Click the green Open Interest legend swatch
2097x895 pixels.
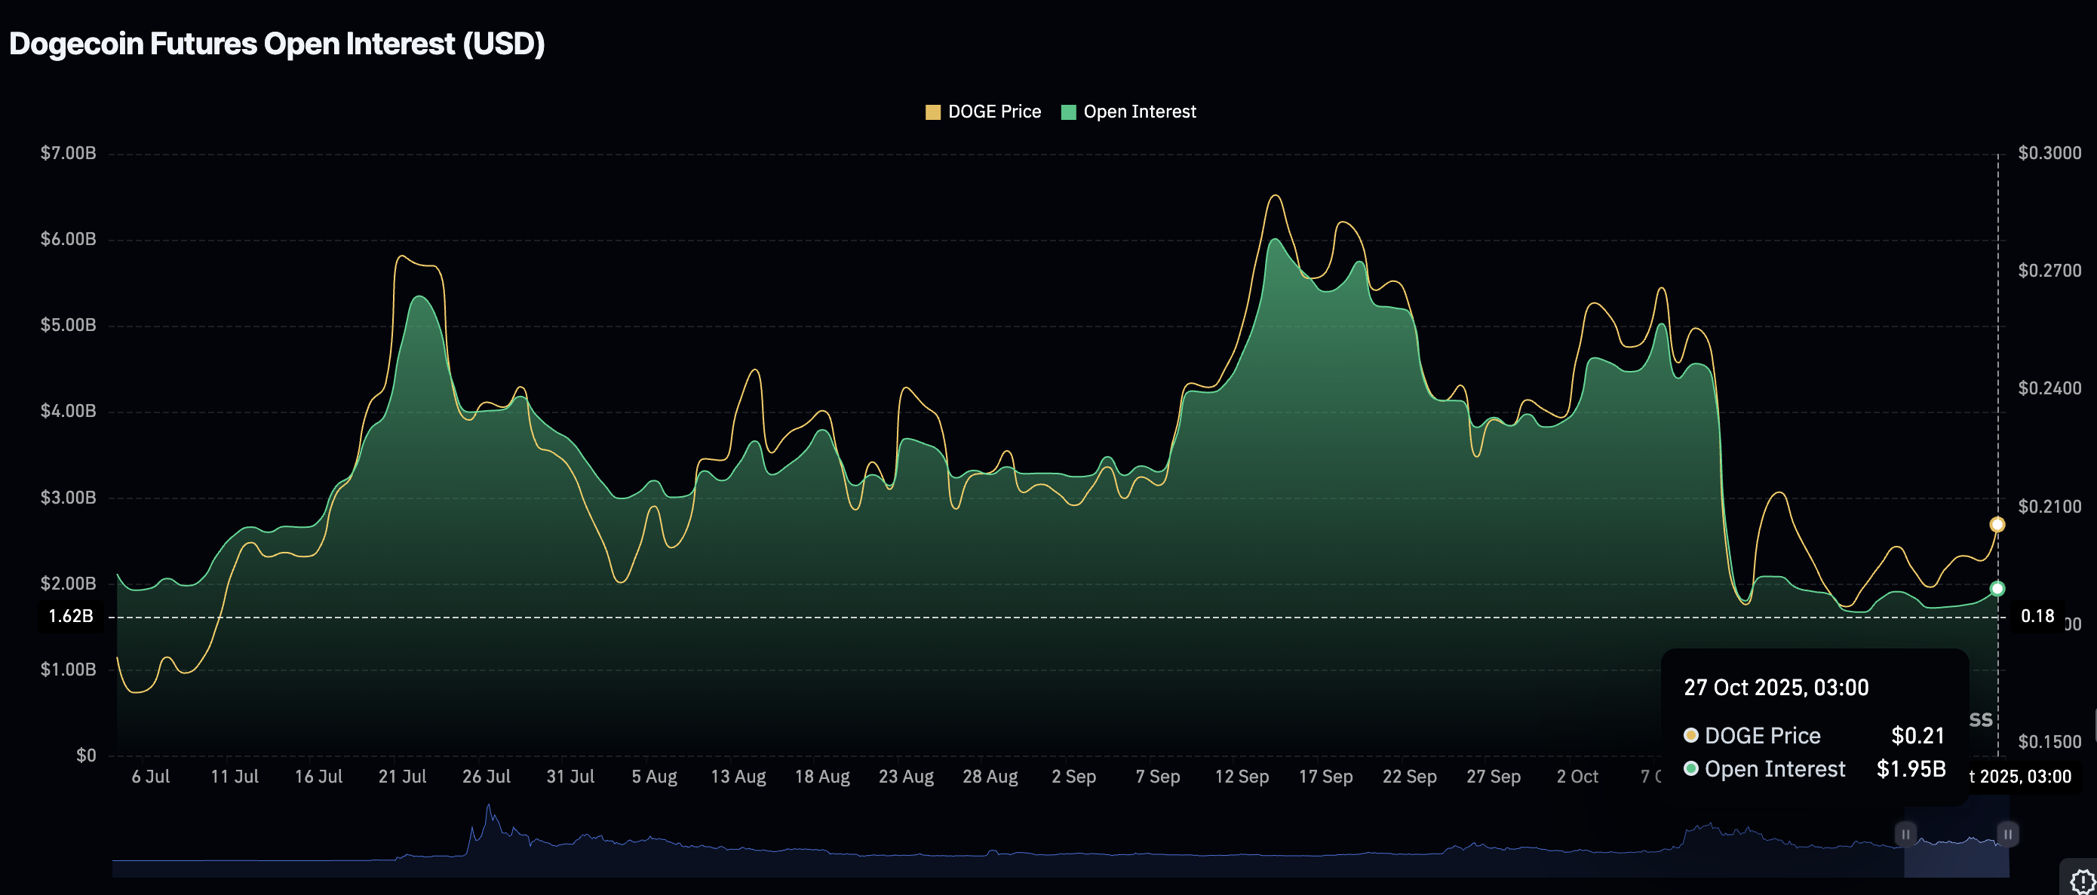coord(1069,112)
